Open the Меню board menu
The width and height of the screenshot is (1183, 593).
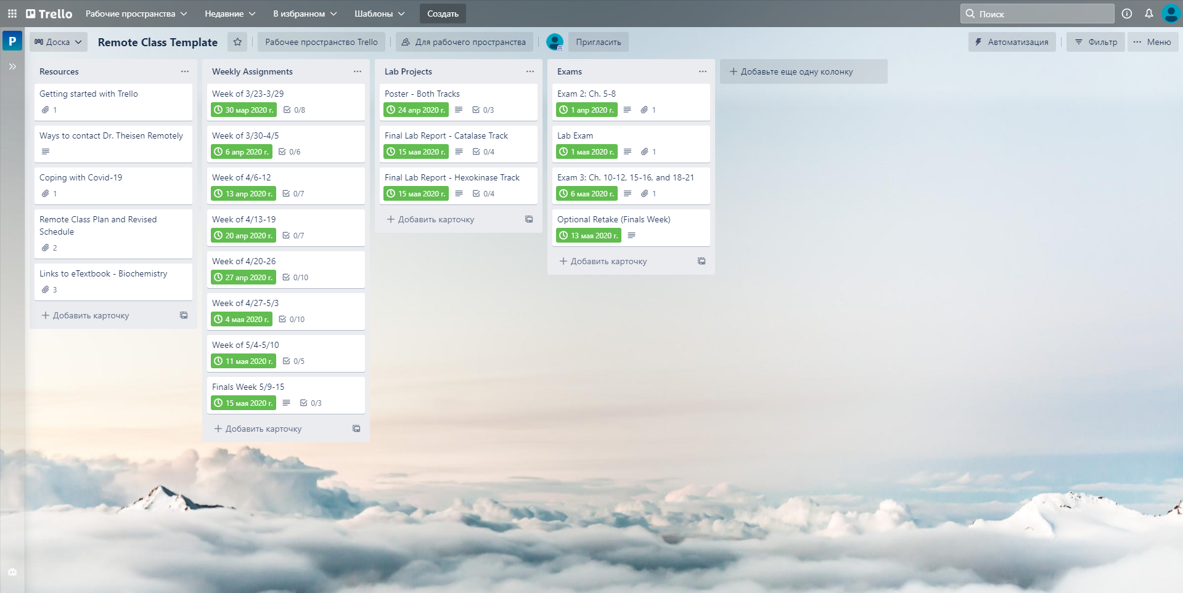click(1152, 42)
